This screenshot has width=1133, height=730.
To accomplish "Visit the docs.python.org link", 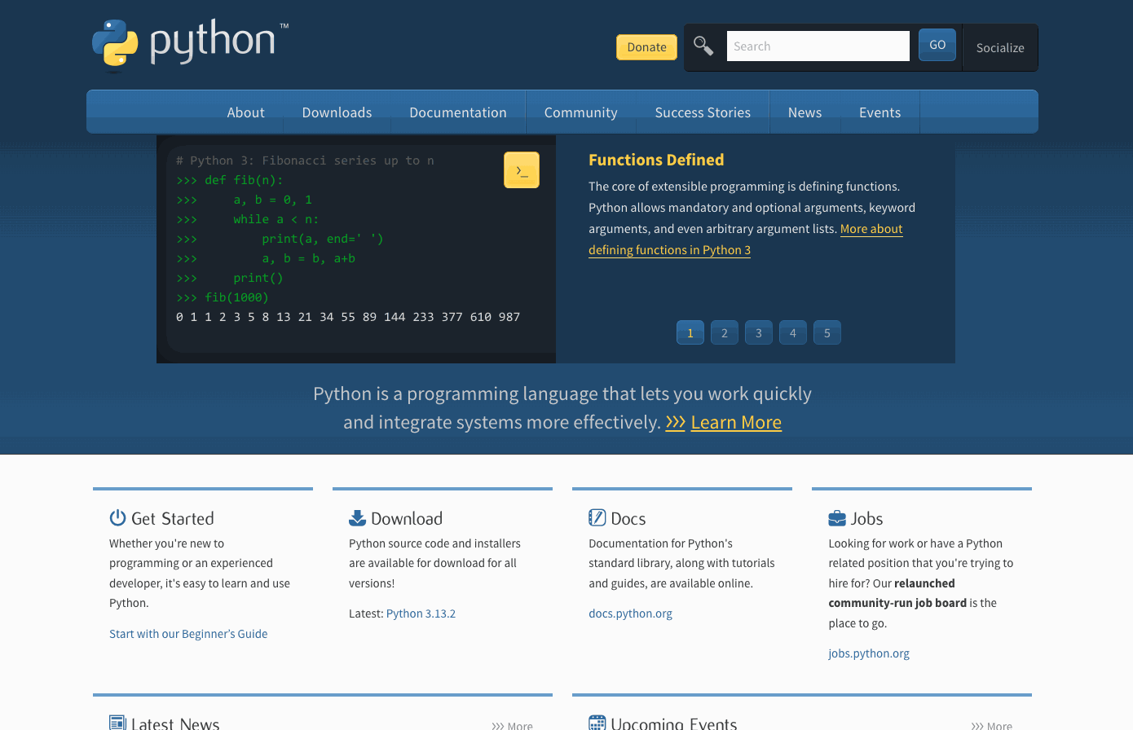I will (630, 613).
